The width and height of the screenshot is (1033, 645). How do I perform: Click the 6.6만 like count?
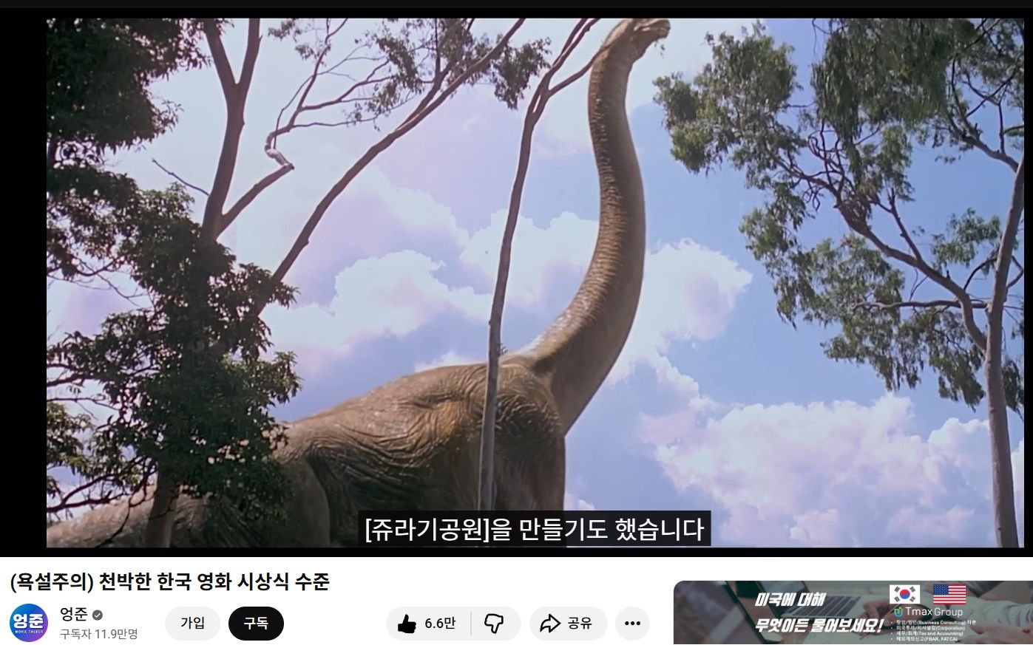(x=440, y=624)
